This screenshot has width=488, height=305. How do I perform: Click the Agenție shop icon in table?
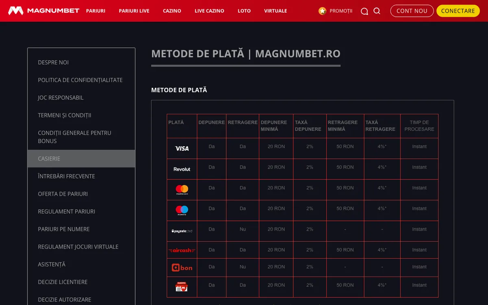(181, 287)
